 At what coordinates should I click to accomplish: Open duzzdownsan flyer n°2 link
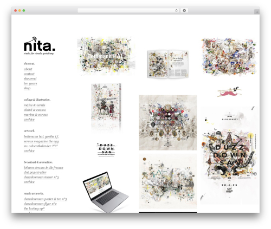click(40, 204)
